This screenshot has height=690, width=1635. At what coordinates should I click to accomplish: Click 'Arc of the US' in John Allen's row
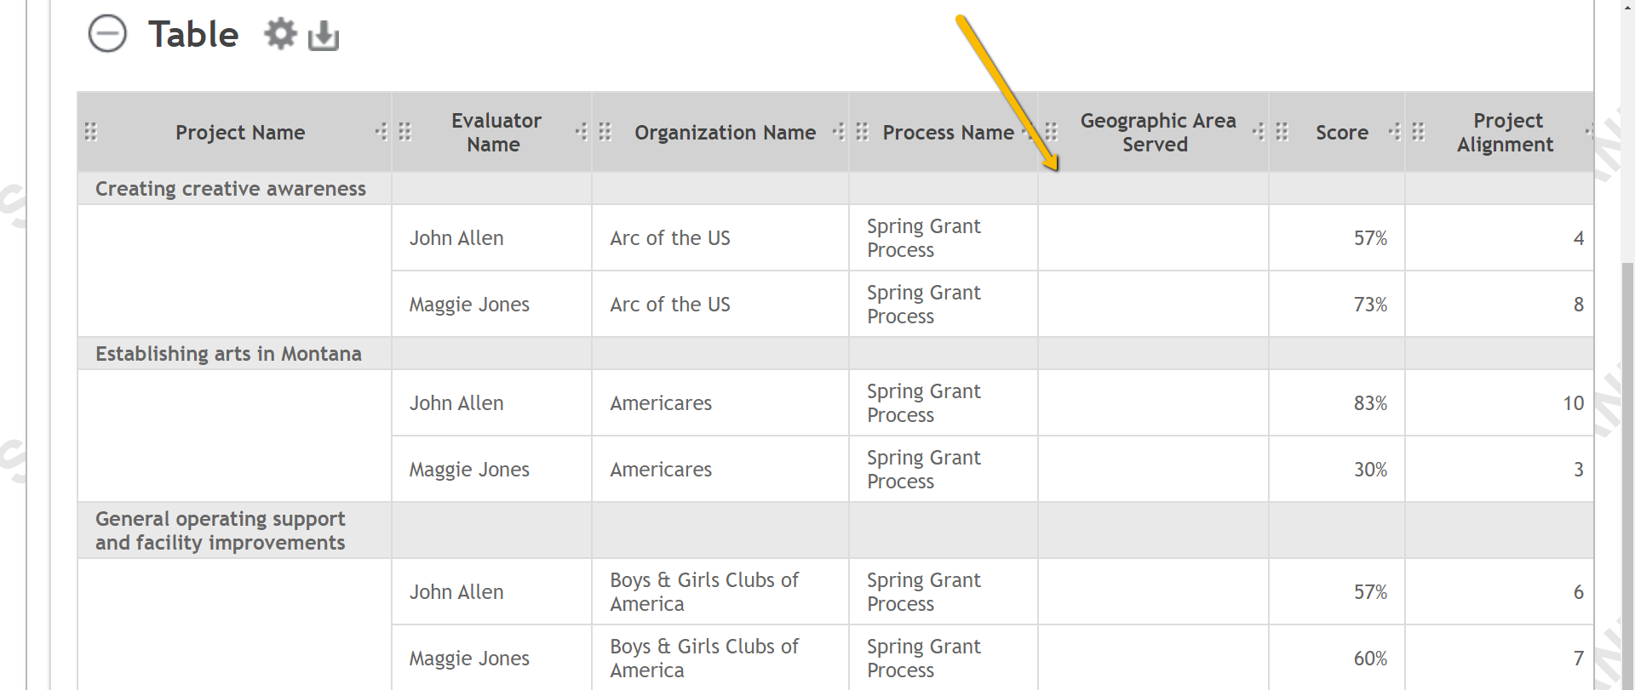[x=670, y=238]
